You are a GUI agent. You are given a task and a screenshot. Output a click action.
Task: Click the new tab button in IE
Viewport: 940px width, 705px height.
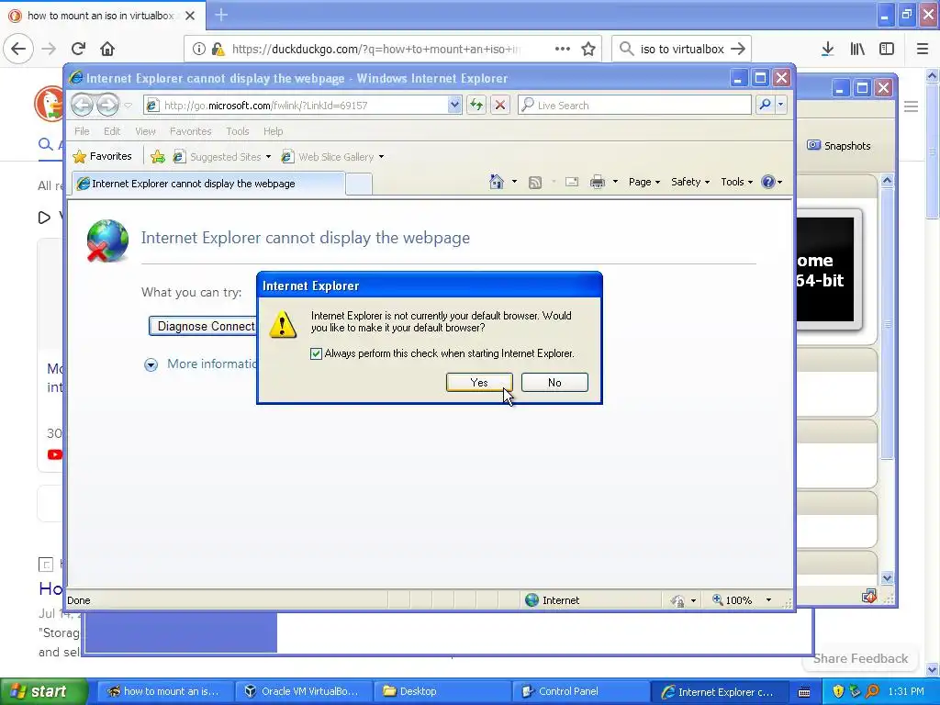[359, 184]
